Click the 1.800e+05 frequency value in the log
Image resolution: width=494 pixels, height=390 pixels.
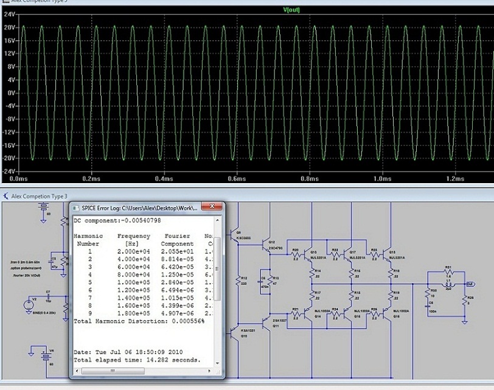pos(134,313)
